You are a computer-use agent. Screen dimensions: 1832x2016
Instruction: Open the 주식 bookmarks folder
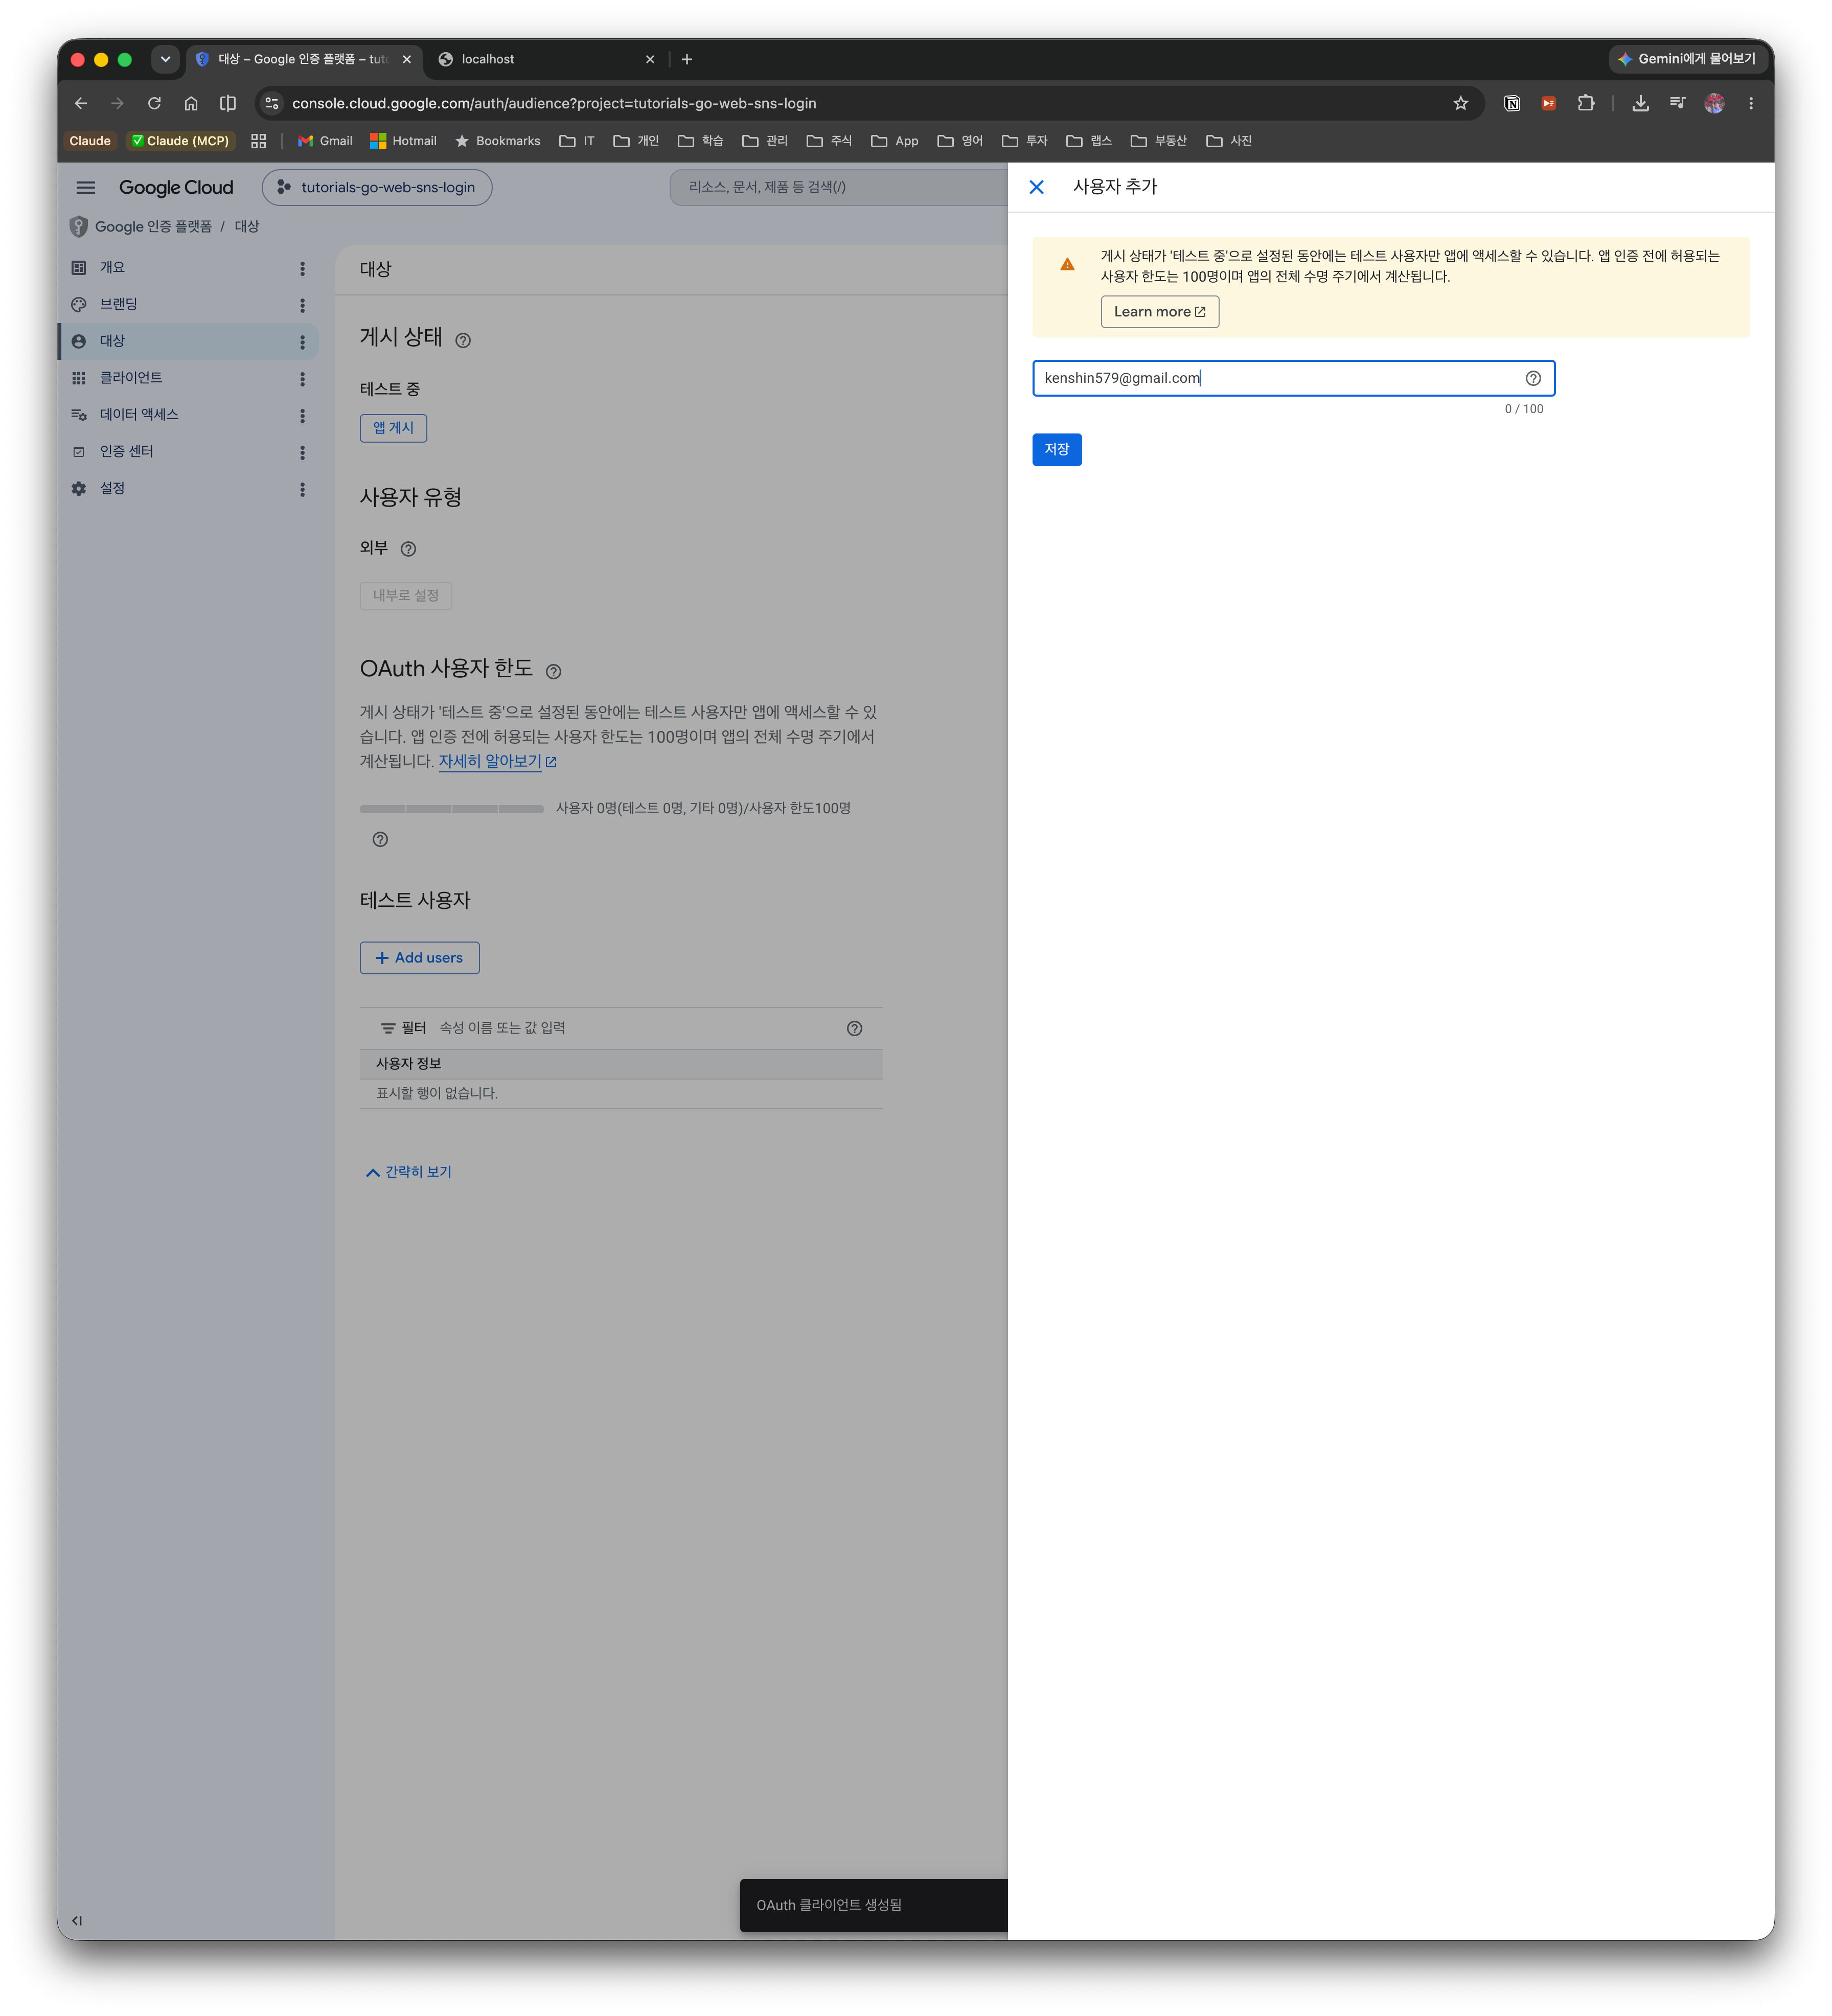point(829,141)
